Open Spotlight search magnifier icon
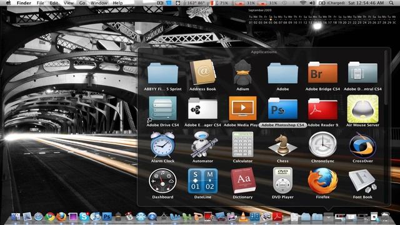 (391, 2)
